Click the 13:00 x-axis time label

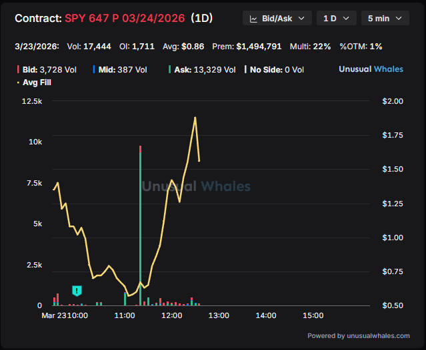(x=219, y=315)
